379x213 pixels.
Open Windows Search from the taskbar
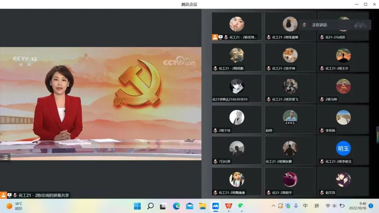(x=150, y=206)
